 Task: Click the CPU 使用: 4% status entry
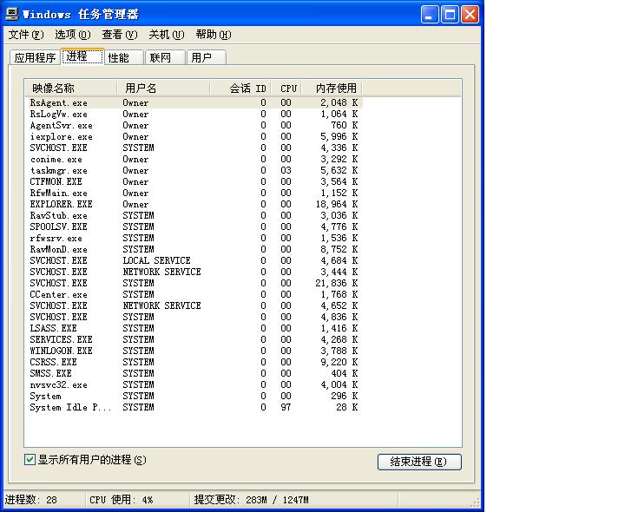pos(122,500)
